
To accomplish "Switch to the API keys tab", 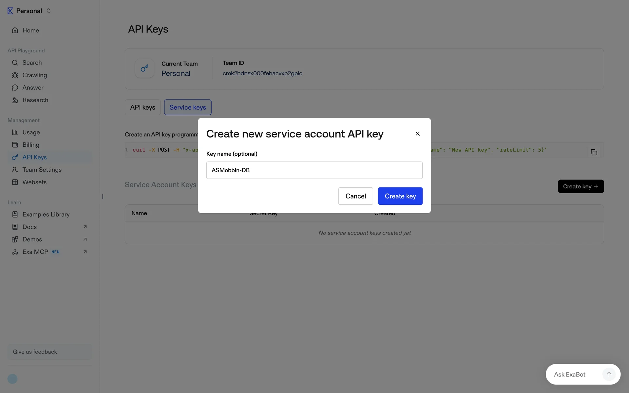I will [143, 107].
